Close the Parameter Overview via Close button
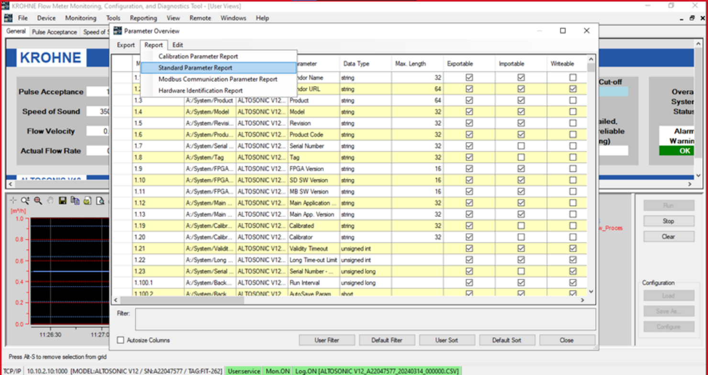708x375 pixels. pos(567,340)
